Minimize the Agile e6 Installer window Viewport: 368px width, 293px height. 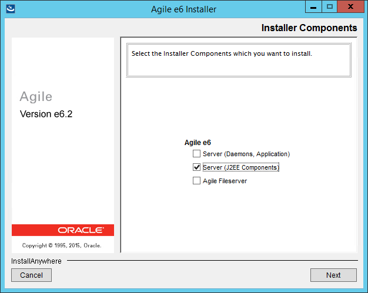pos(313,6)
